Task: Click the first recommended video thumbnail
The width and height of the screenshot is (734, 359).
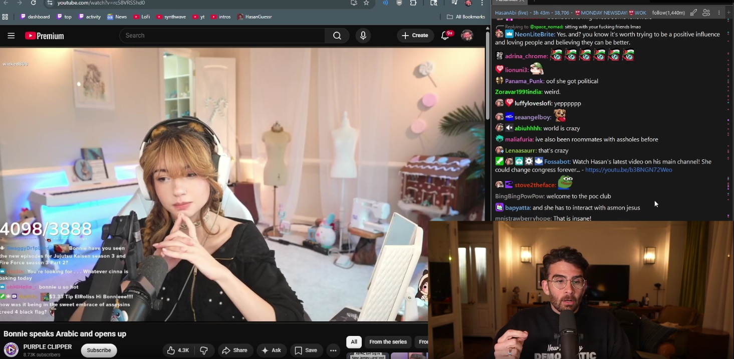Action: tap(367, 356)
